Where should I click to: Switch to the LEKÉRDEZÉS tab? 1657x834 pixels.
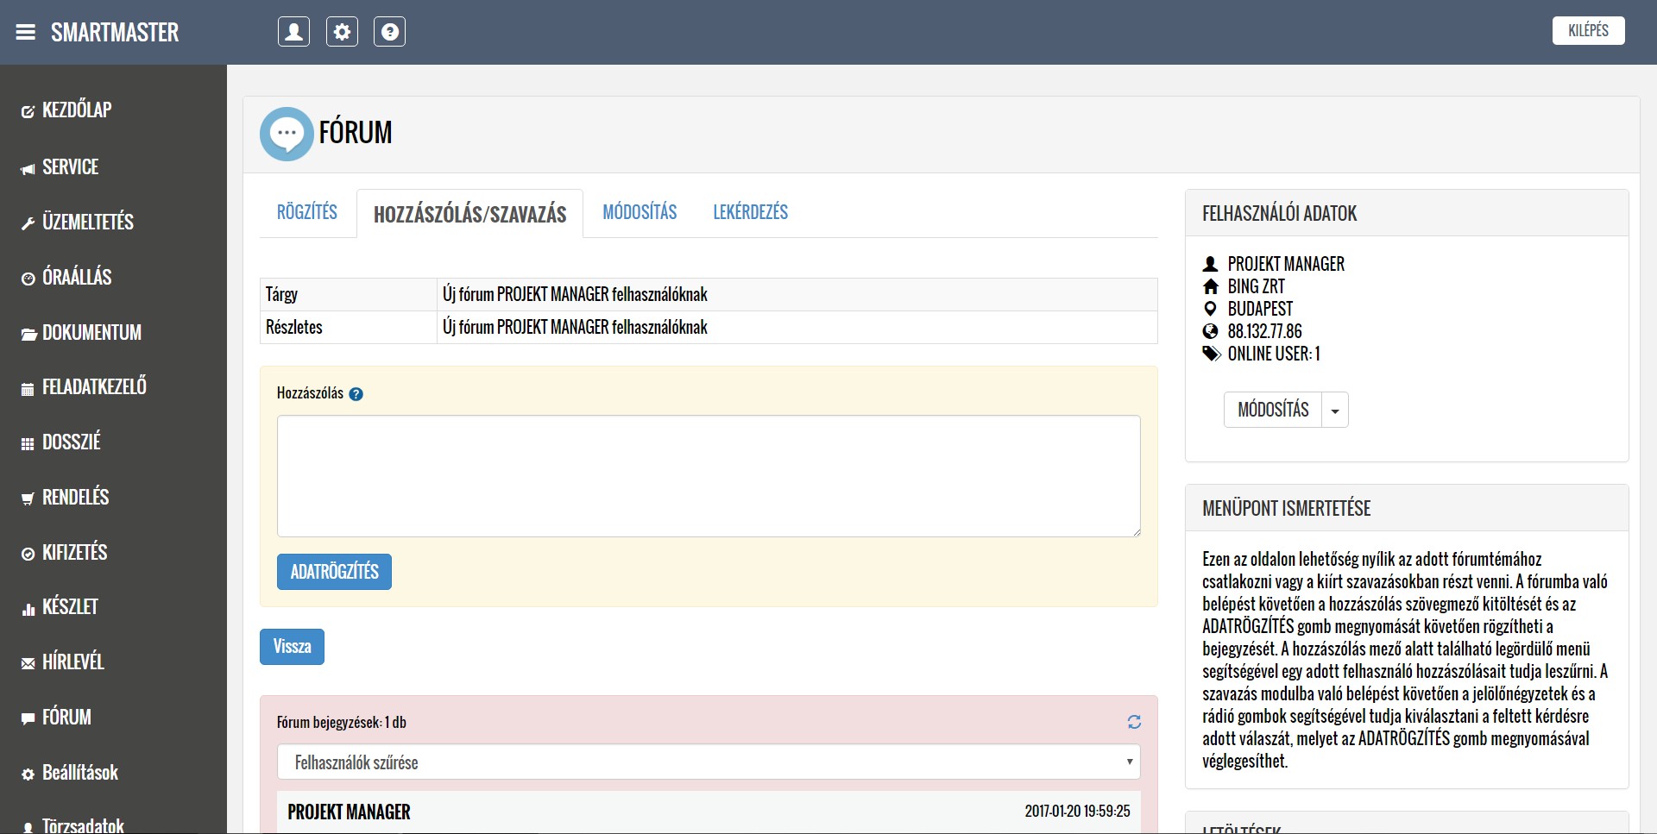(x=750, y=212)
